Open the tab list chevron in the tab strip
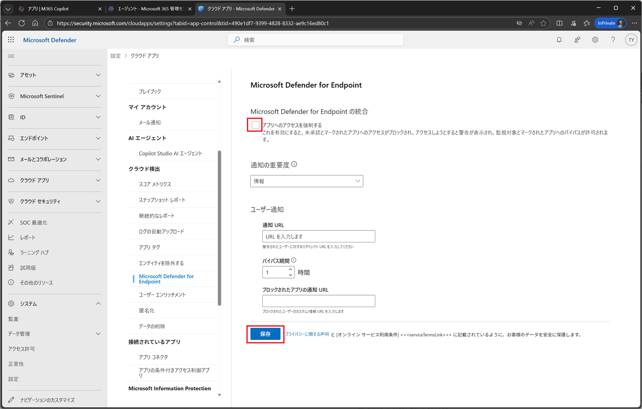 (8, 9)
